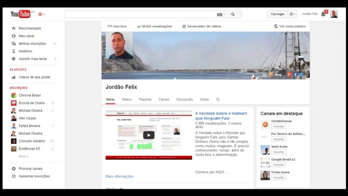
Task: Open Minhas inscrições
Action: tap(32, 44)
